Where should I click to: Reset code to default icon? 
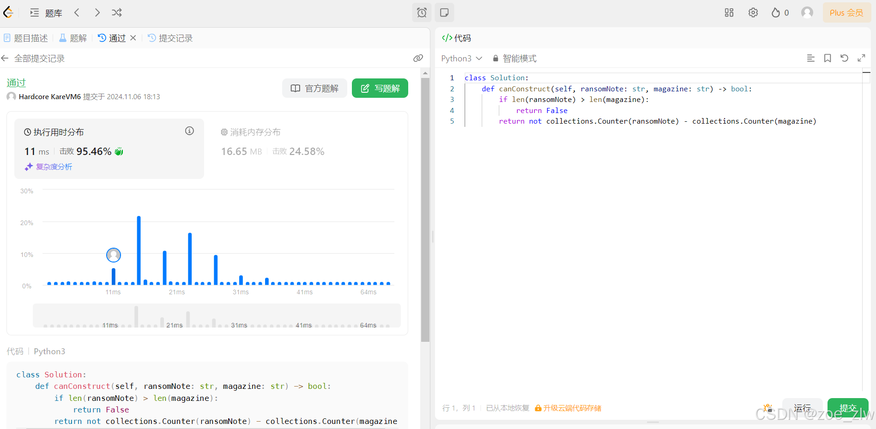844,58
